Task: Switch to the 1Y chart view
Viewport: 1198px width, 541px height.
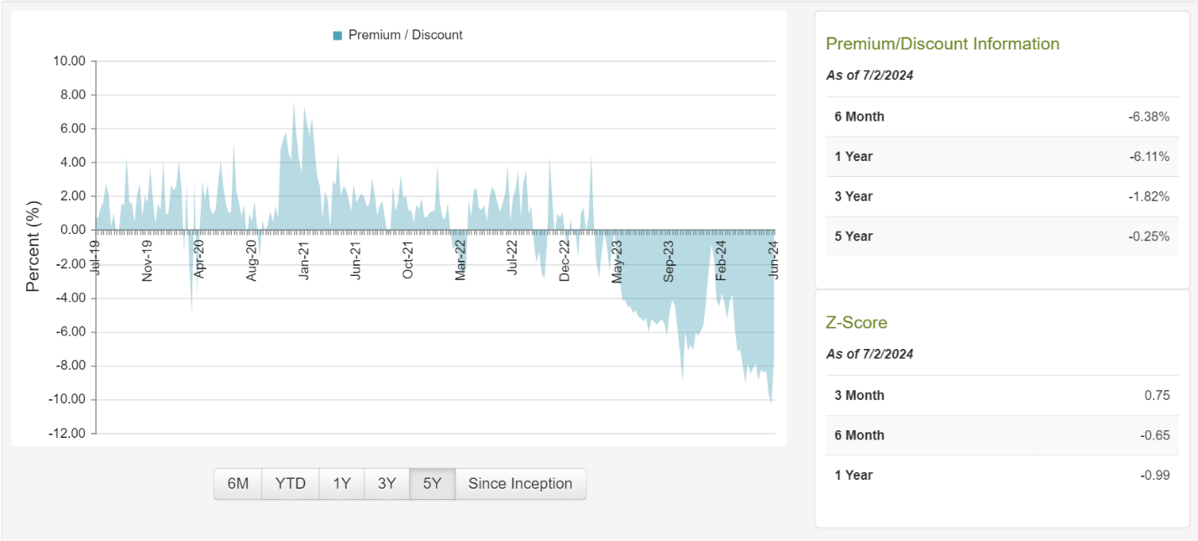Action: (341, 483)
